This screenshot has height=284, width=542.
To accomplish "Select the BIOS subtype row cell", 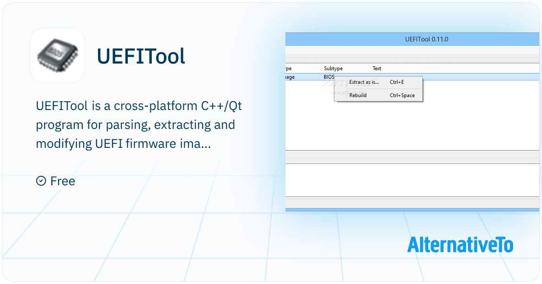I will pyautogui.click(x=329, y=77).
